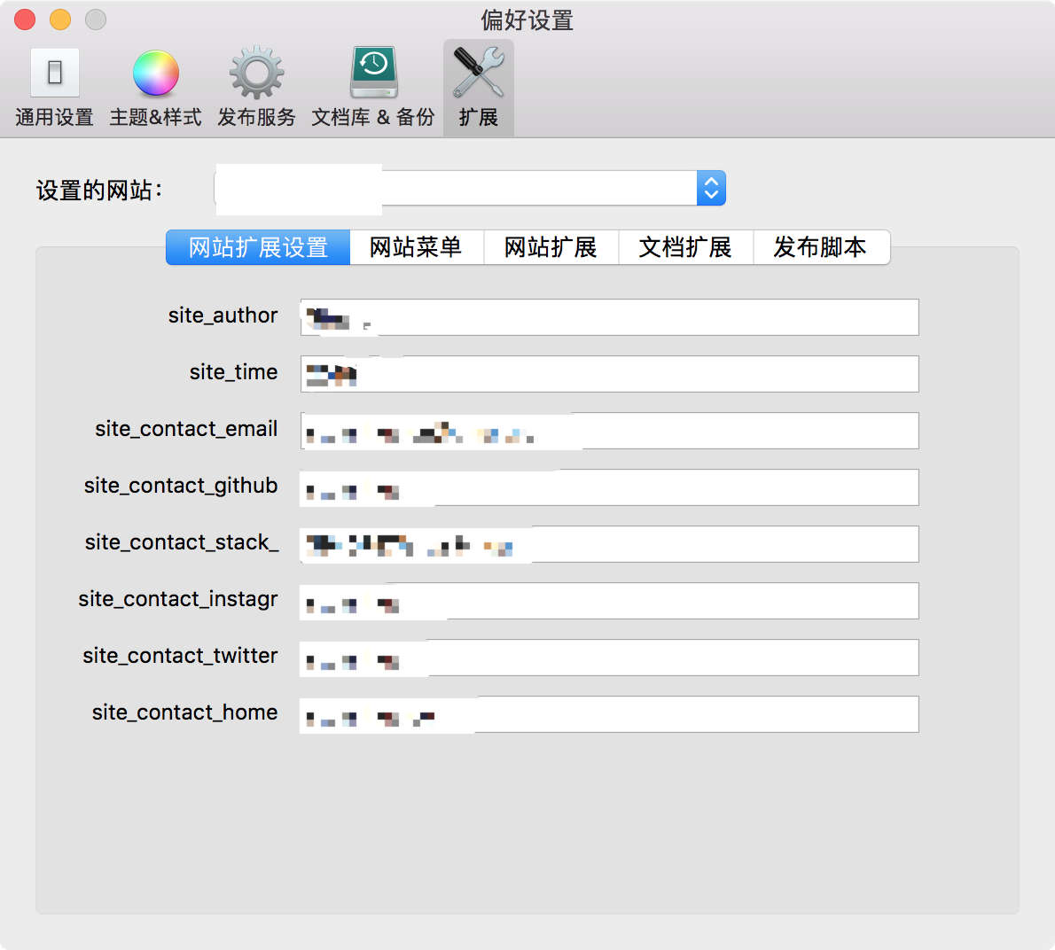Select the 扩展 tools pane

click(478, 87)
